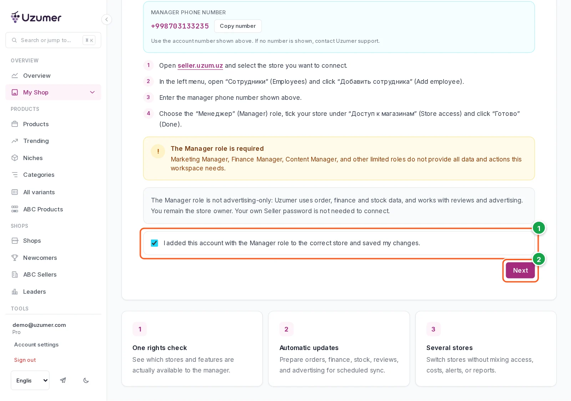Click the Categories list icon
Viewport: 571px width, 401px height.
[15, 175]
